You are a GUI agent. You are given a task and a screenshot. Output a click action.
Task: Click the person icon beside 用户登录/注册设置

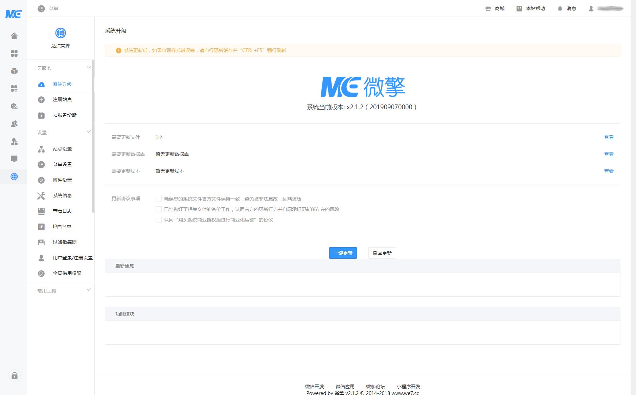41,258
